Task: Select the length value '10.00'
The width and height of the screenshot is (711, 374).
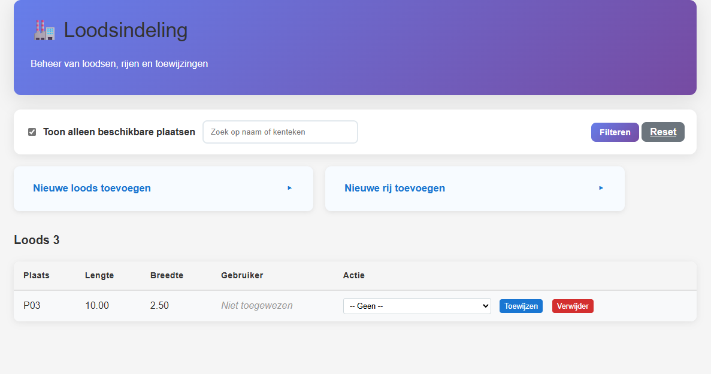Action: click(97, 306)
